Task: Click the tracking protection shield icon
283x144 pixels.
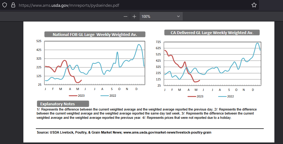Action: (5, 5)
